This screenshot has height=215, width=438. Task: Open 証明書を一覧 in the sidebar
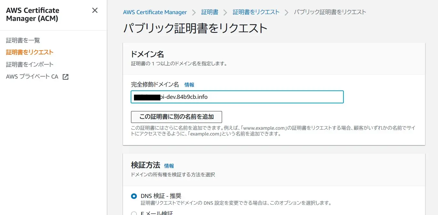click(x=23, y=40)
